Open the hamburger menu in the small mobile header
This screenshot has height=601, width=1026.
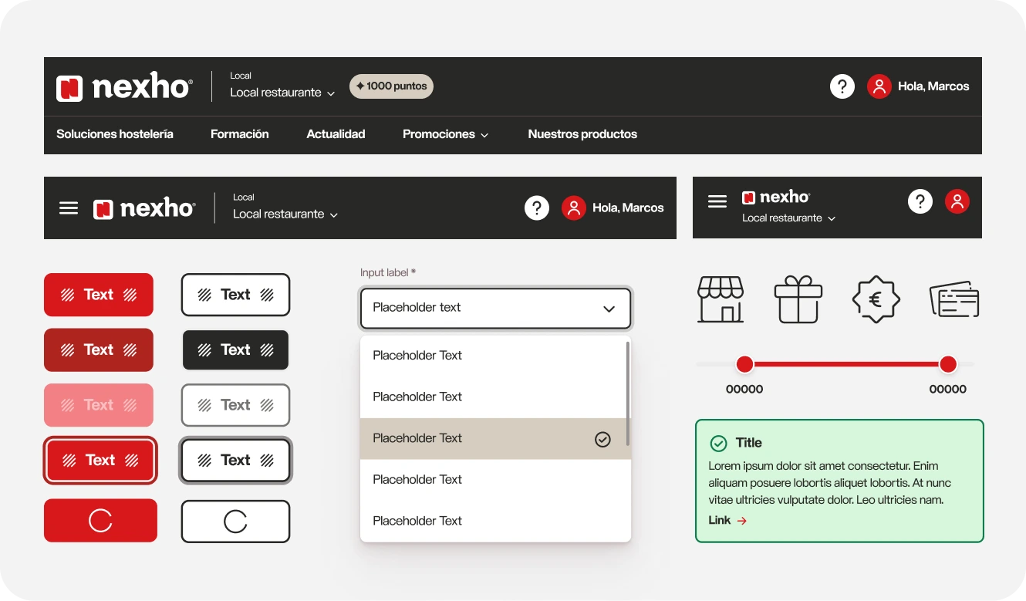tap(717, 201)
